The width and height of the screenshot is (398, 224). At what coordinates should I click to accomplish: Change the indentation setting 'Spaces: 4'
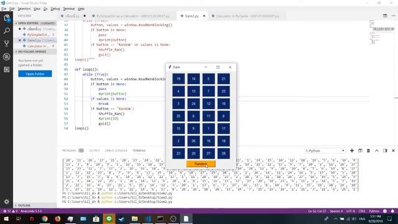[x=336, y=211]
